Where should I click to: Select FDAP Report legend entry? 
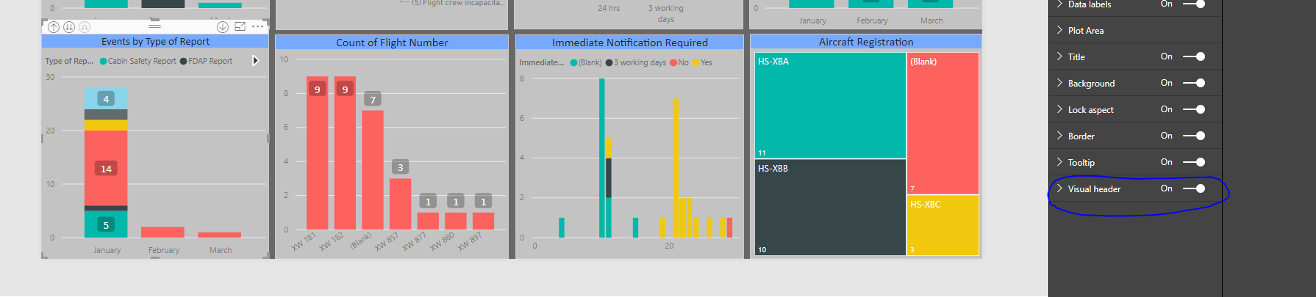[x=207, y=61]
